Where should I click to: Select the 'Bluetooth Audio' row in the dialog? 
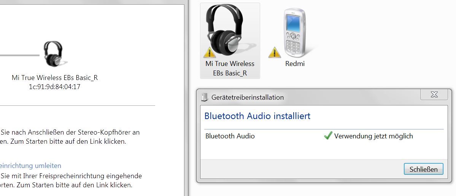tap(324, 136)
